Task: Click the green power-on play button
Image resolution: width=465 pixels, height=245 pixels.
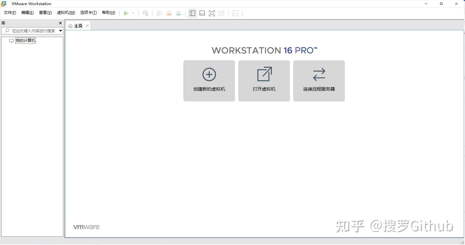Action: pyautogui.click(x=126, y=13)
